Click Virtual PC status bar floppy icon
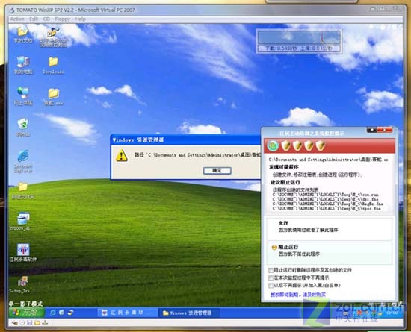411x332 pixels. coord(30,322)
